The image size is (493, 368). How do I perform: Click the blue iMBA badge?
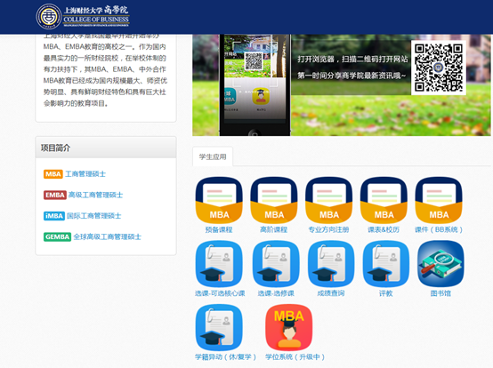(x=54, y=216)
